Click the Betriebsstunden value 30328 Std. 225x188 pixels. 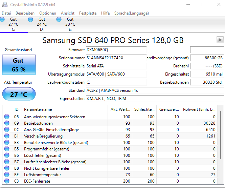207,82
